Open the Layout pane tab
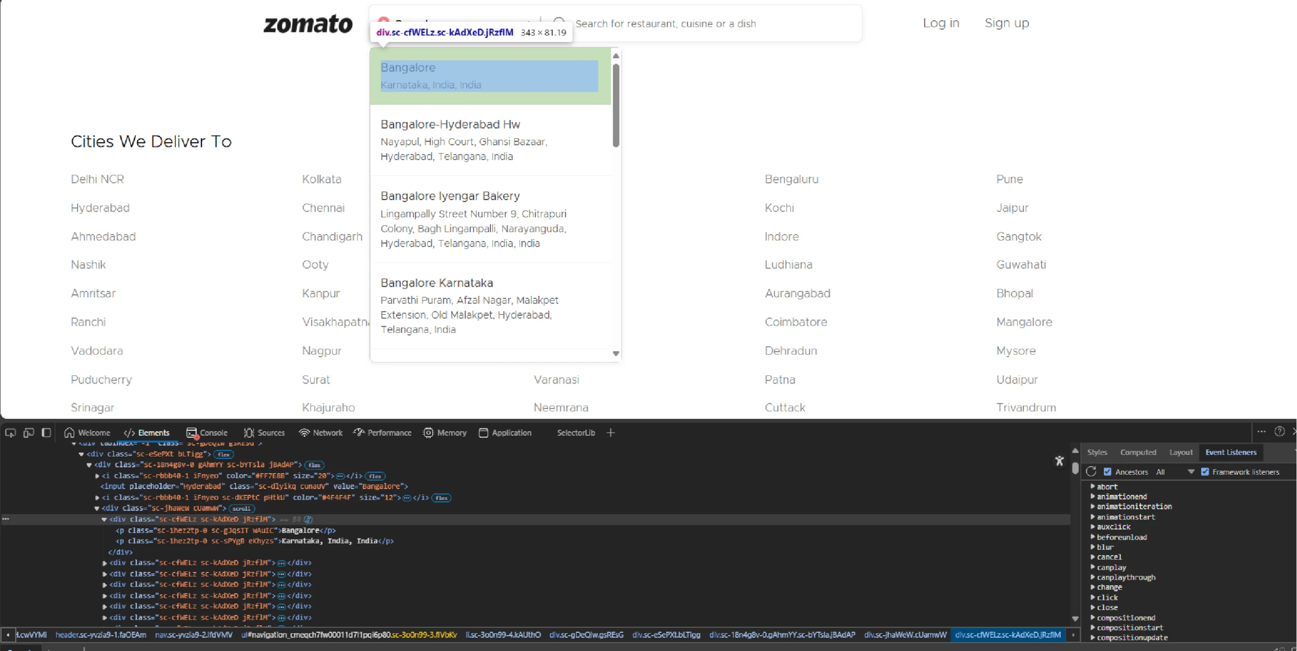The width and height of the screenshot is (1297, 651). tap(1180, 452)
